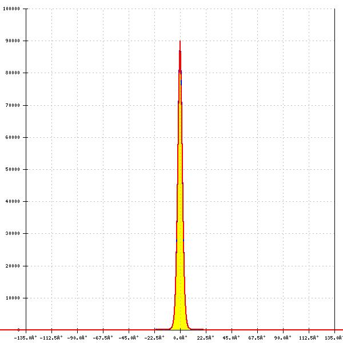This screenshot has width=343, height=343.
Task: Click the 90.0 x-axis label
Action: (x=282, y=338)
